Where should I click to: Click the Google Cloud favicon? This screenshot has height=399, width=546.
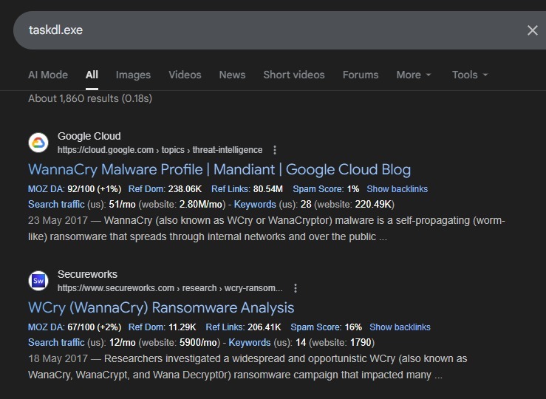point(38,143)
